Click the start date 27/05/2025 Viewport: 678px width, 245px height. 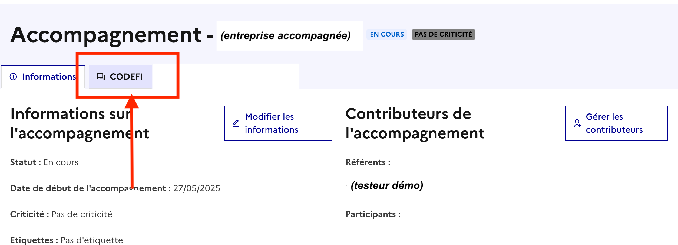[197, 188]
